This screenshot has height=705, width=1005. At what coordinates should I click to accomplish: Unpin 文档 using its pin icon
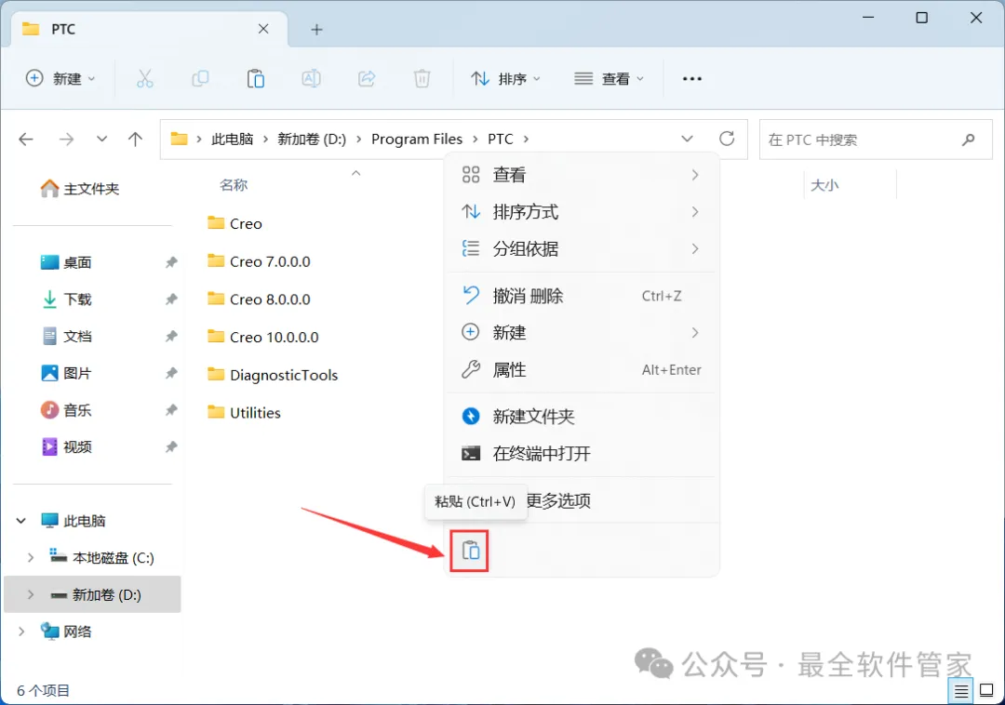tap(171, 336)
